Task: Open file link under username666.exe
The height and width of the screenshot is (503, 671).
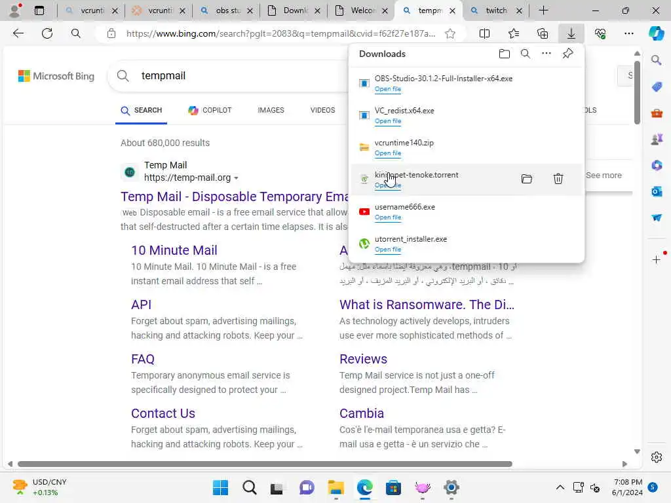Action: tap(388, 217)
